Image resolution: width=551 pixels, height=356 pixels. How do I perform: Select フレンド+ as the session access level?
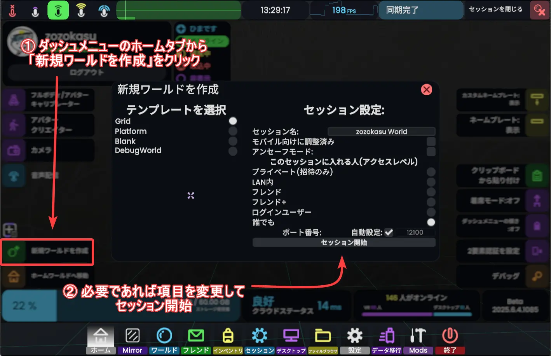(431, 202)
